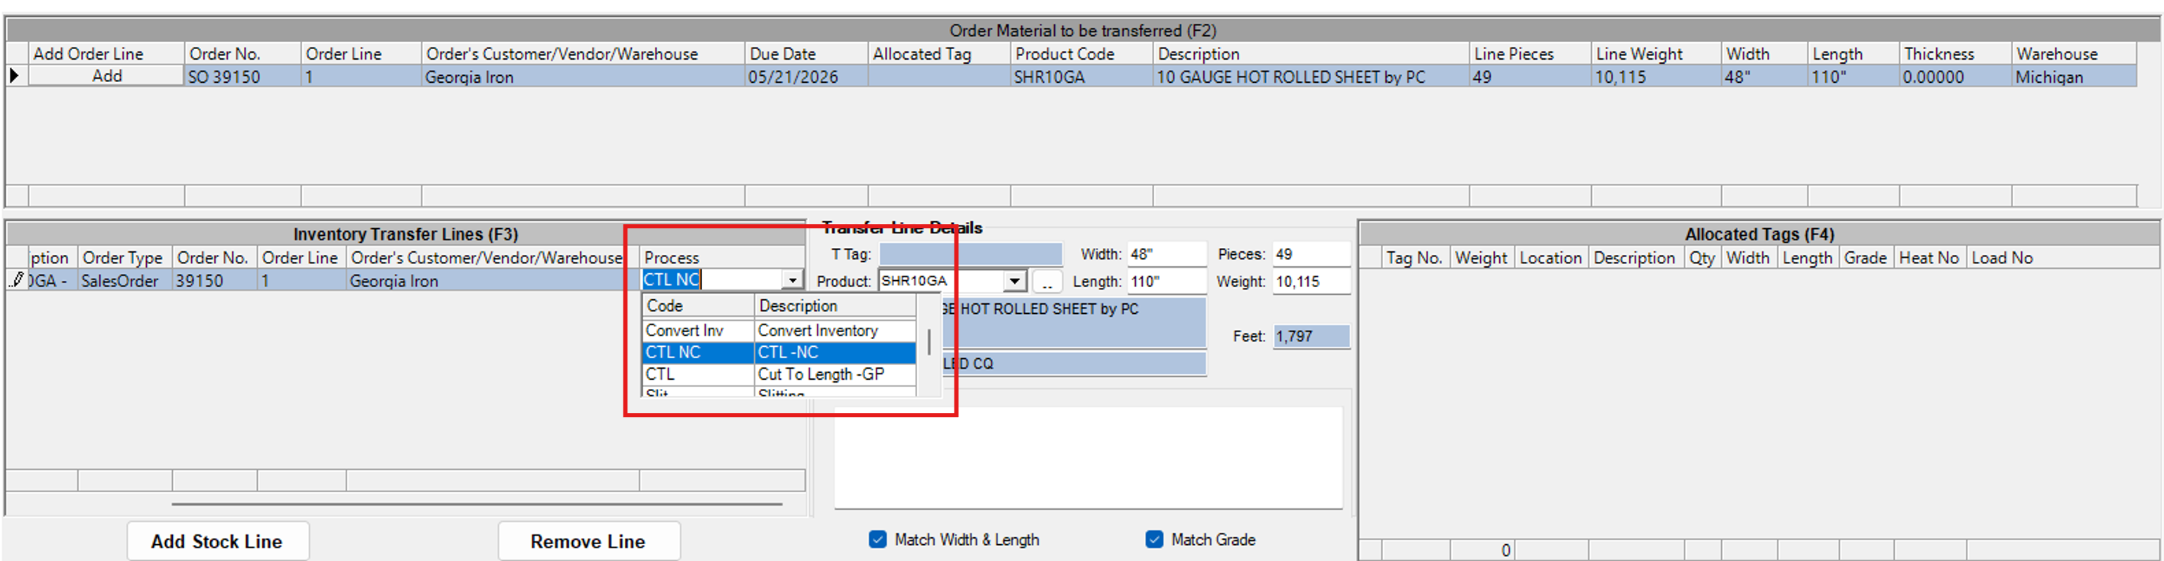This screenshot has height=561, width=2164.
Task: Toggle the Match Width & Length checkbox
Action: 878,539
